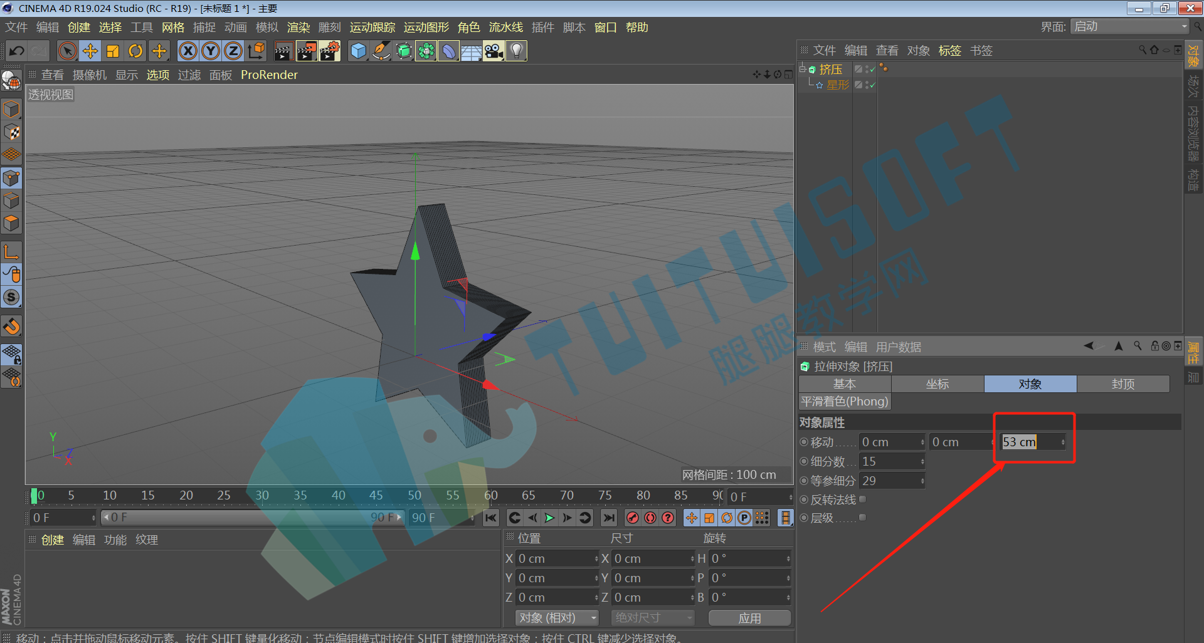Add a camera object from toolbar
This screenshot has height=643, width=1204.
(x=494, y=51)
